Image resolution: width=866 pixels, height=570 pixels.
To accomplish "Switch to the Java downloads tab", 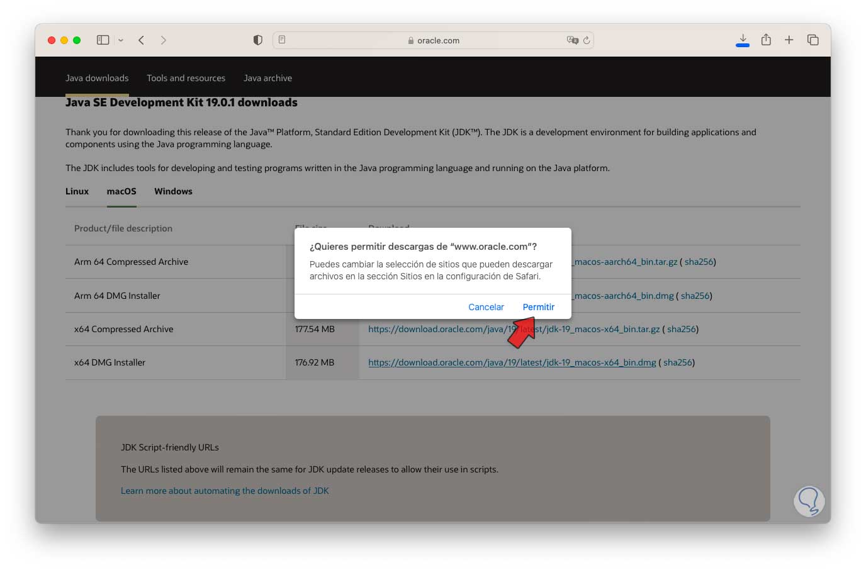I will [x=97, y=78].
